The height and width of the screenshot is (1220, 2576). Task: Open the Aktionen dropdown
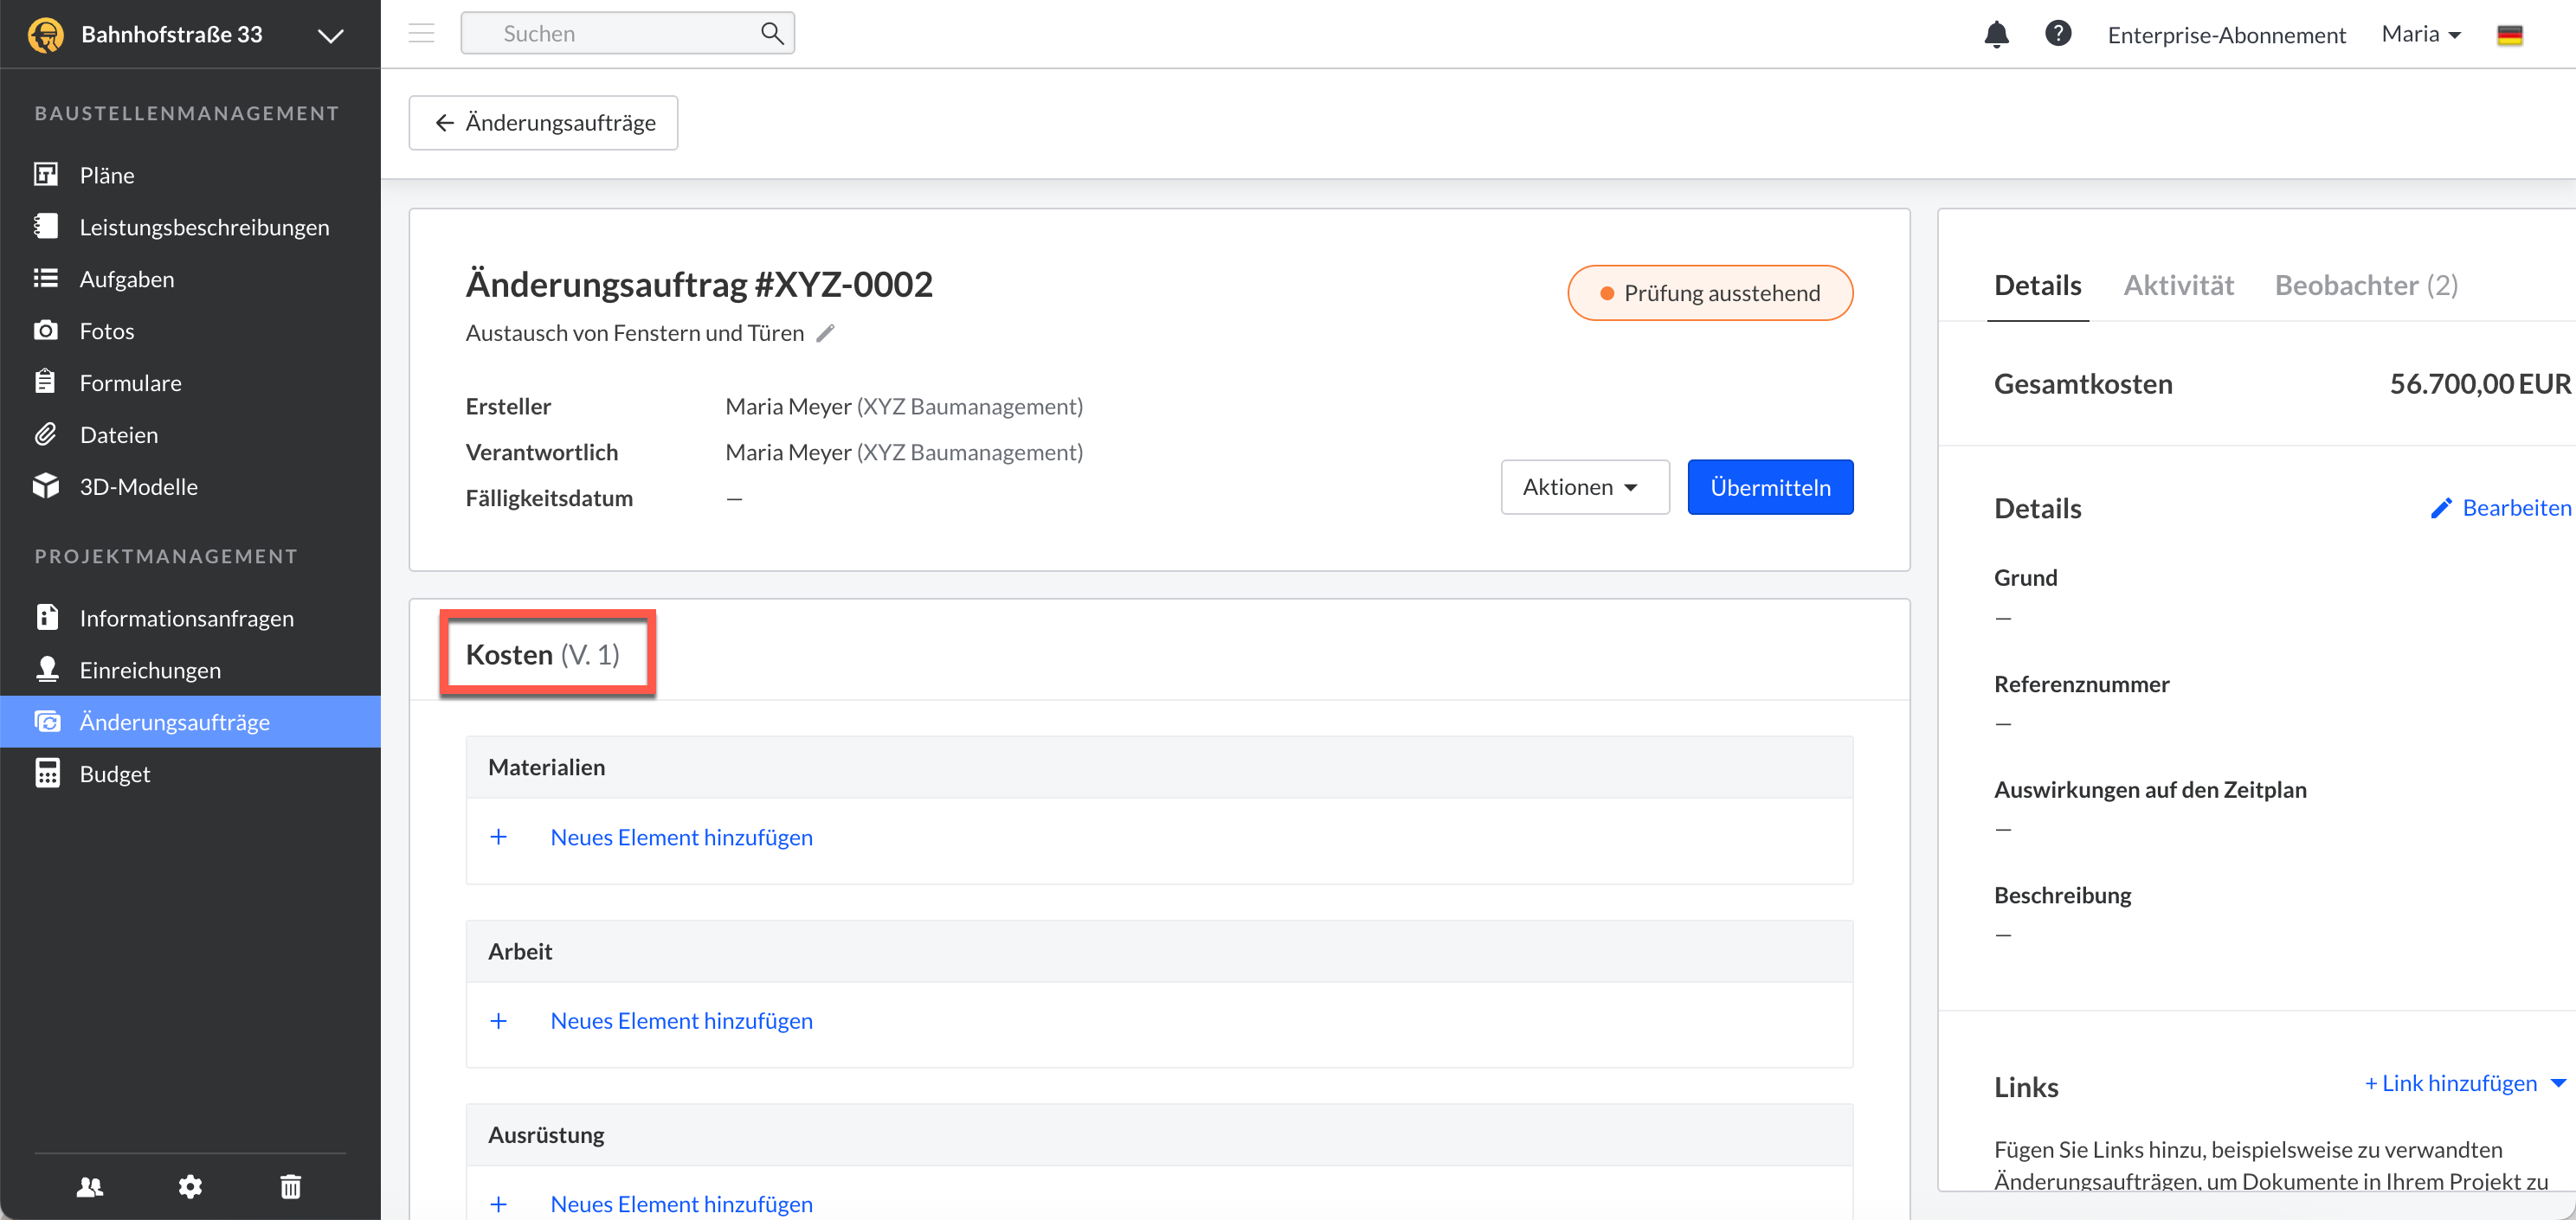point(1584,487)
